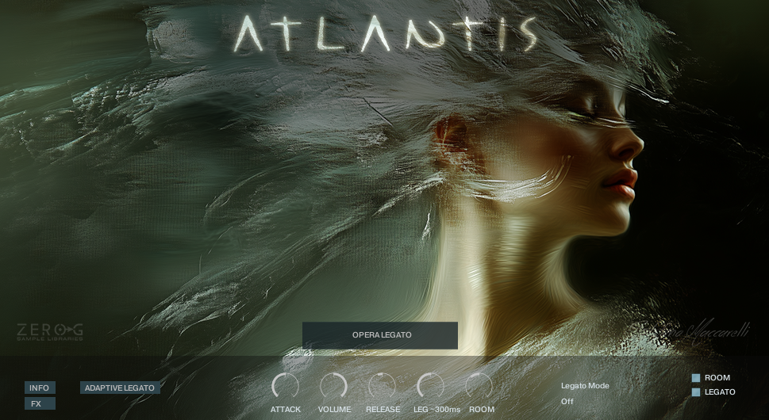The image size is (769, 420).
Task: Click the Leg ~300ms knob
Action: (x=430, y=387)
